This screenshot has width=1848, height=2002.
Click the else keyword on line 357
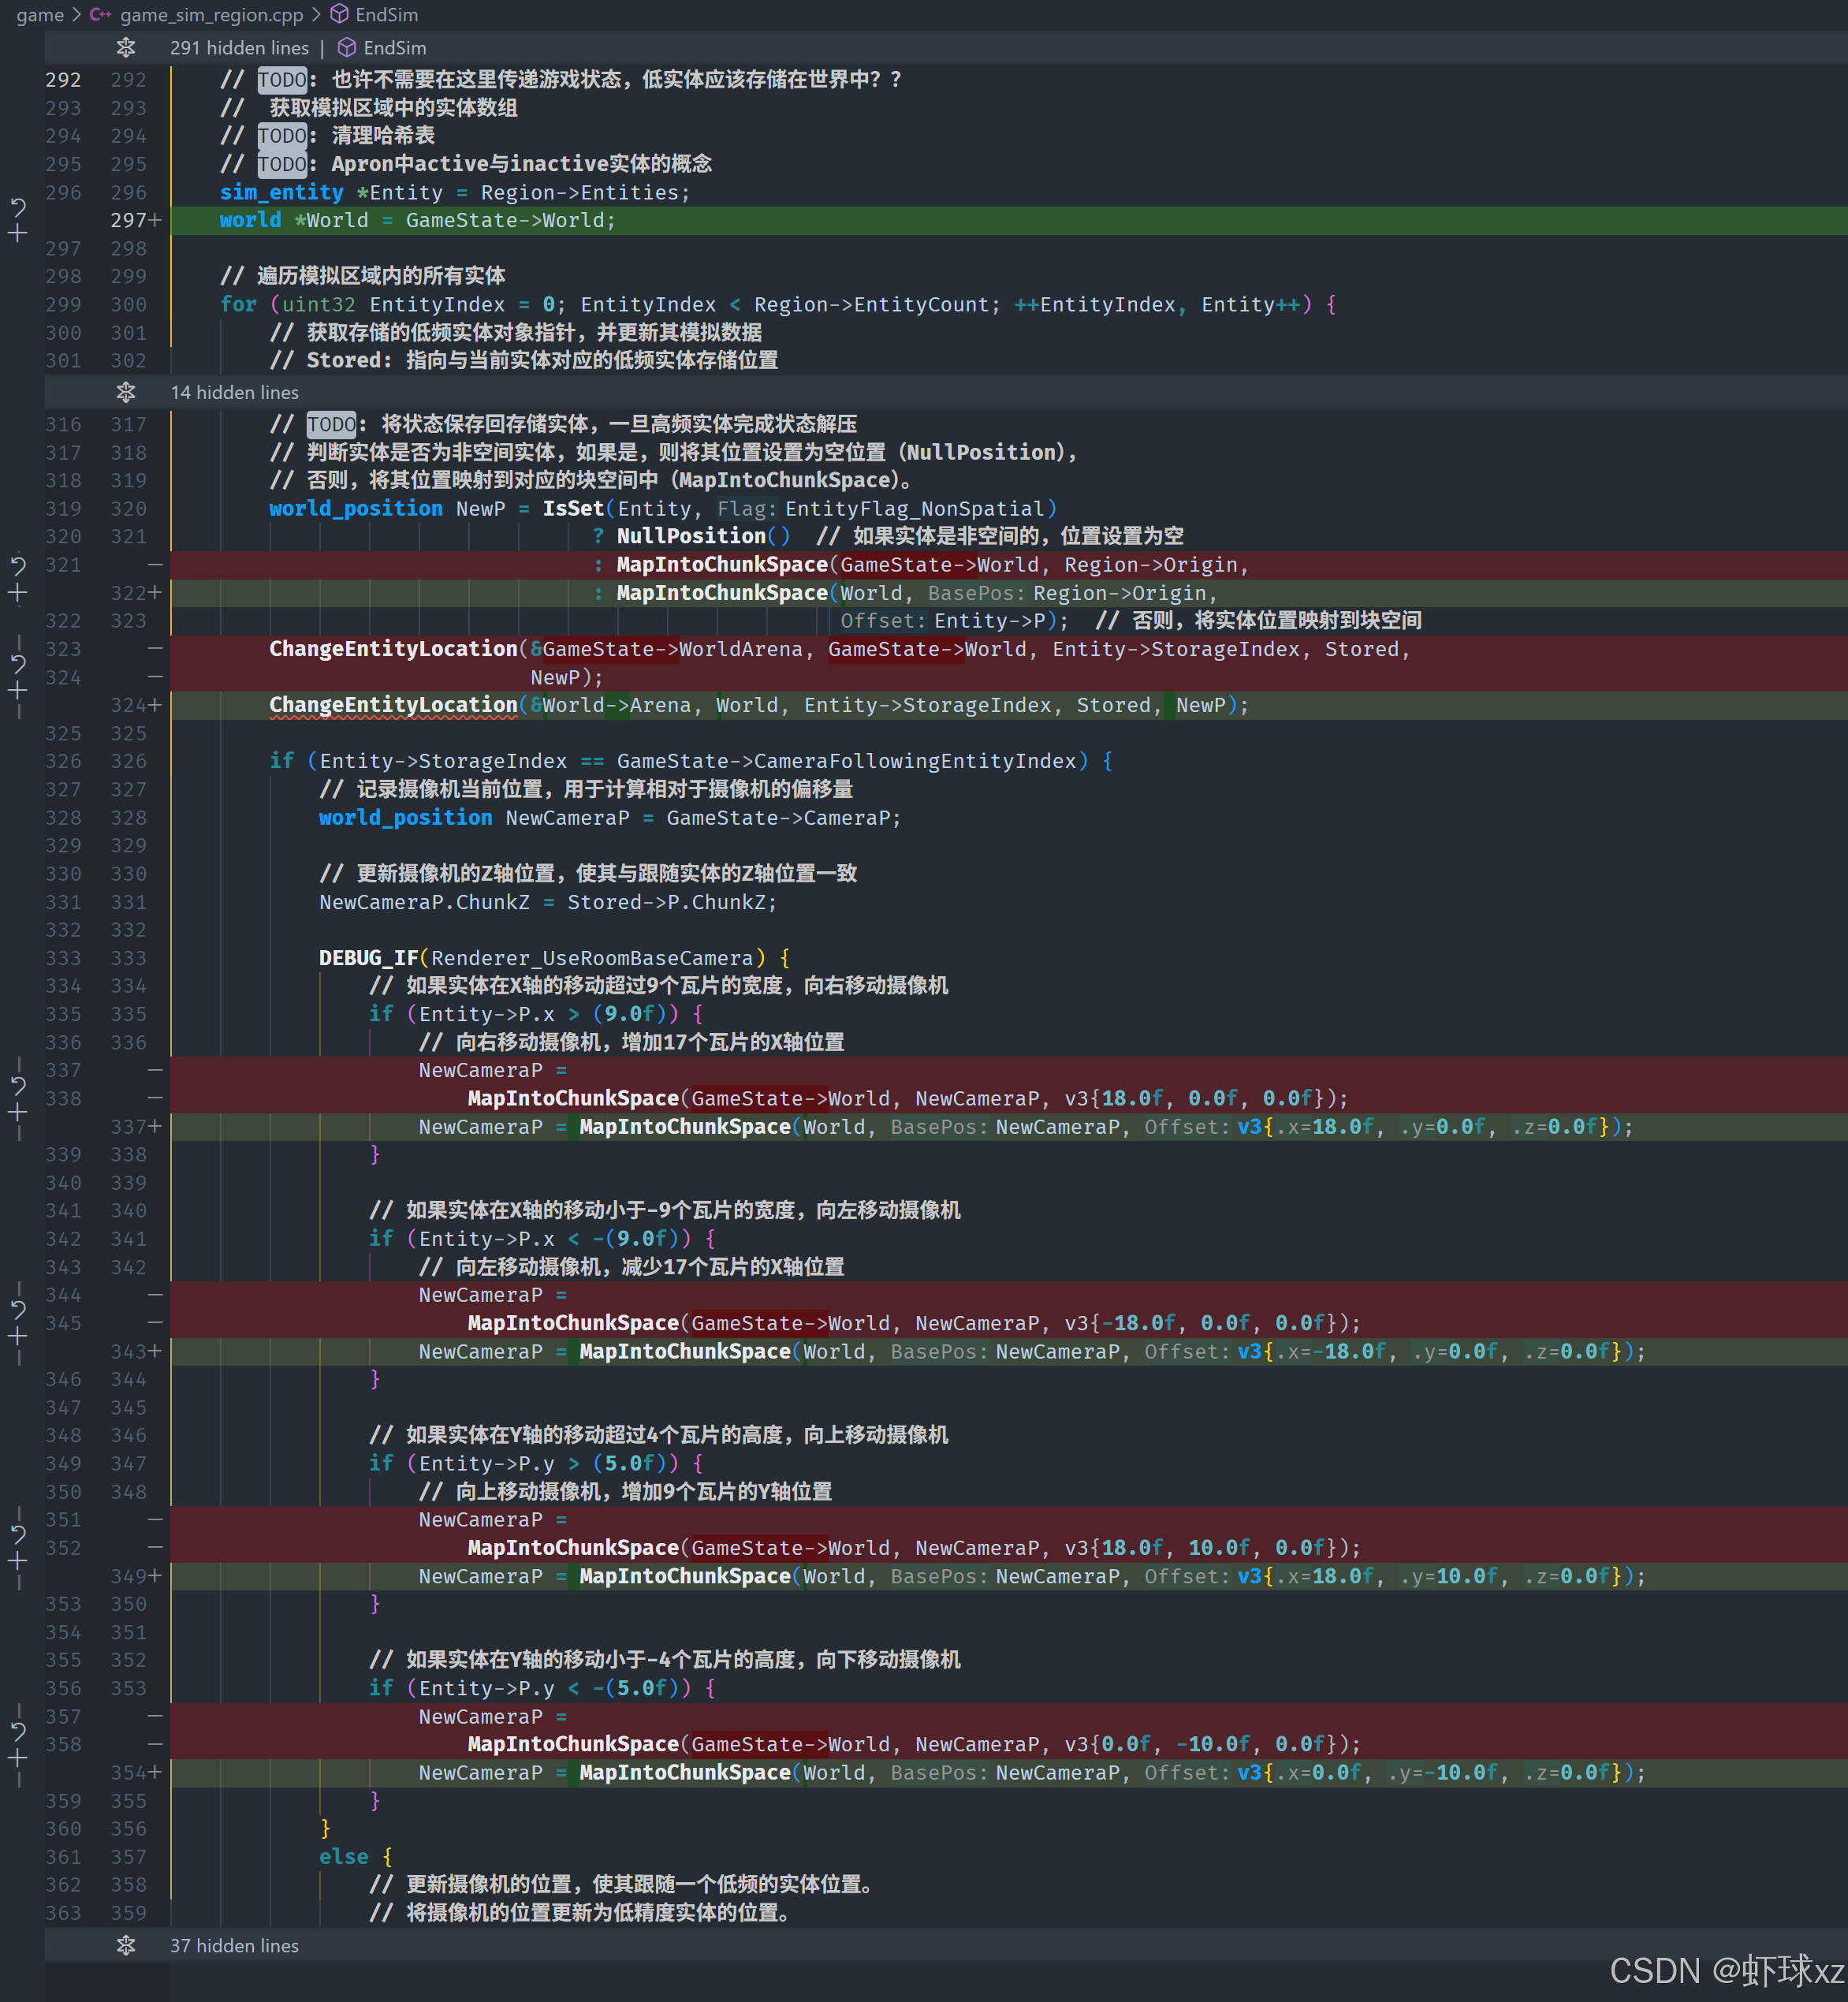(343, 1856)
